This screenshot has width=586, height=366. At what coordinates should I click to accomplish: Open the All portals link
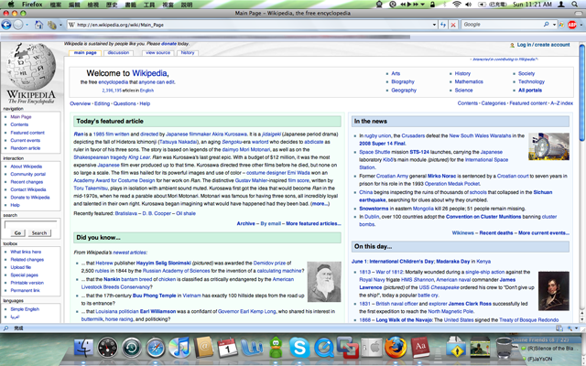[x=529, y=90]
